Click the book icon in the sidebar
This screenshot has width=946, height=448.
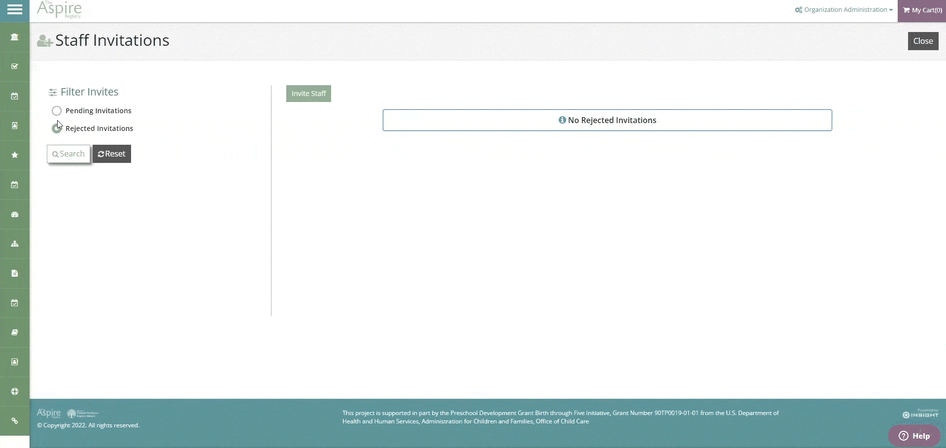coord(15,332)
